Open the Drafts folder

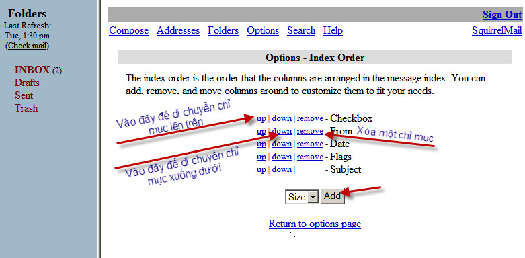tap(27, 83)
